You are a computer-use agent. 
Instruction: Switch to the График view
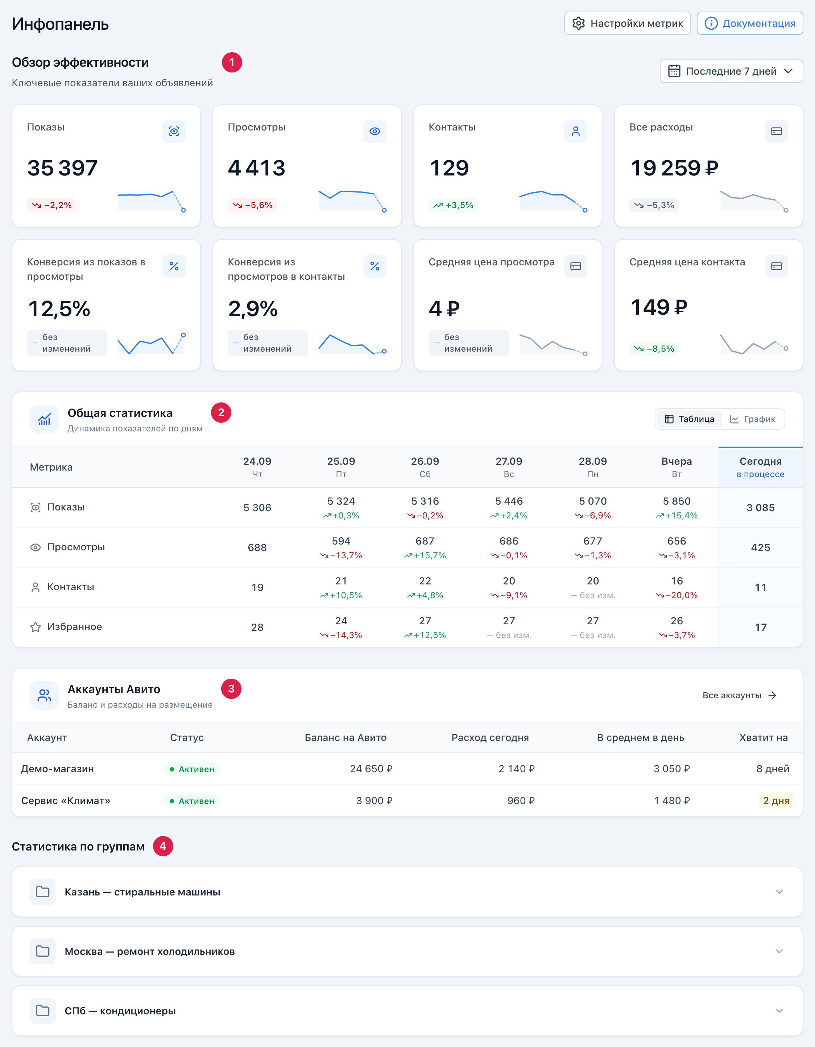[x=753, y=419]
